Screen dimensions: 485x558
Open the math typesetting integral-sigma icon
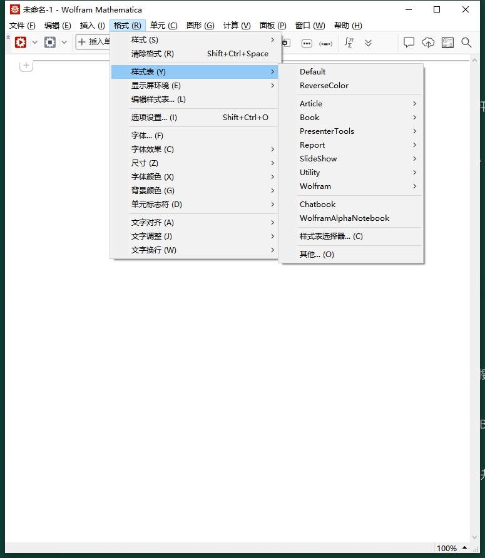349,43
